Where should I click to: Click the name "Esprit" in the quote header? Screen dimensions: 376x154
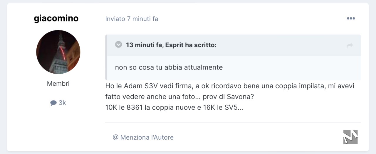pos(174,45)
